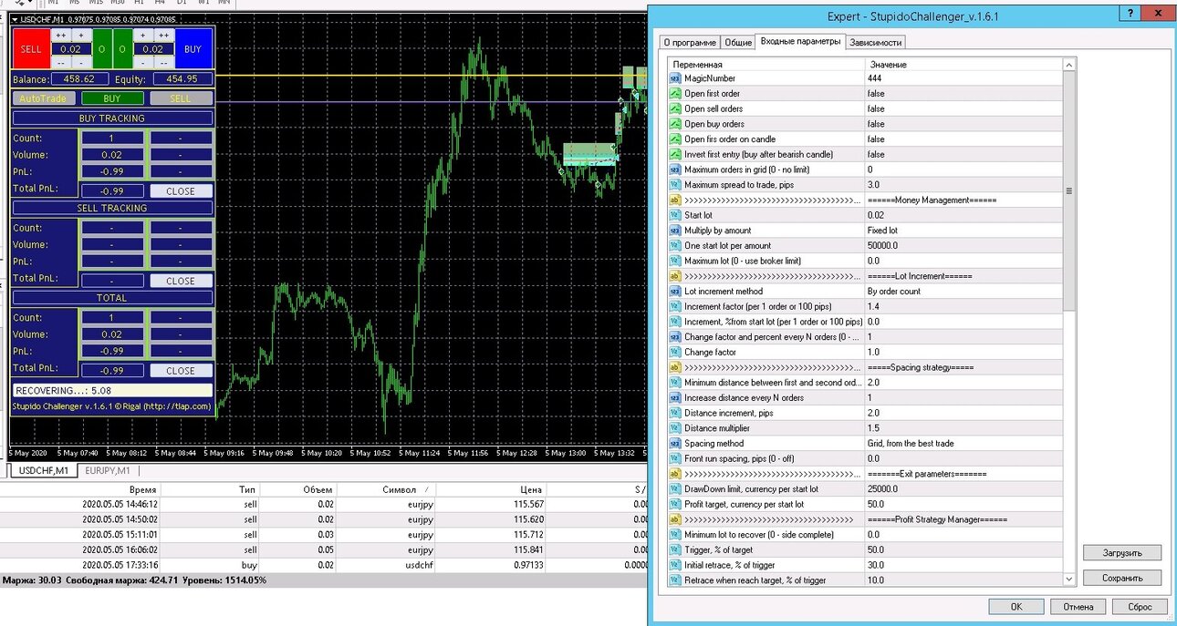This screenshot has width=1177, height=626.
Task: Switch to the Зависимости tab
Action: pos(876,42)
